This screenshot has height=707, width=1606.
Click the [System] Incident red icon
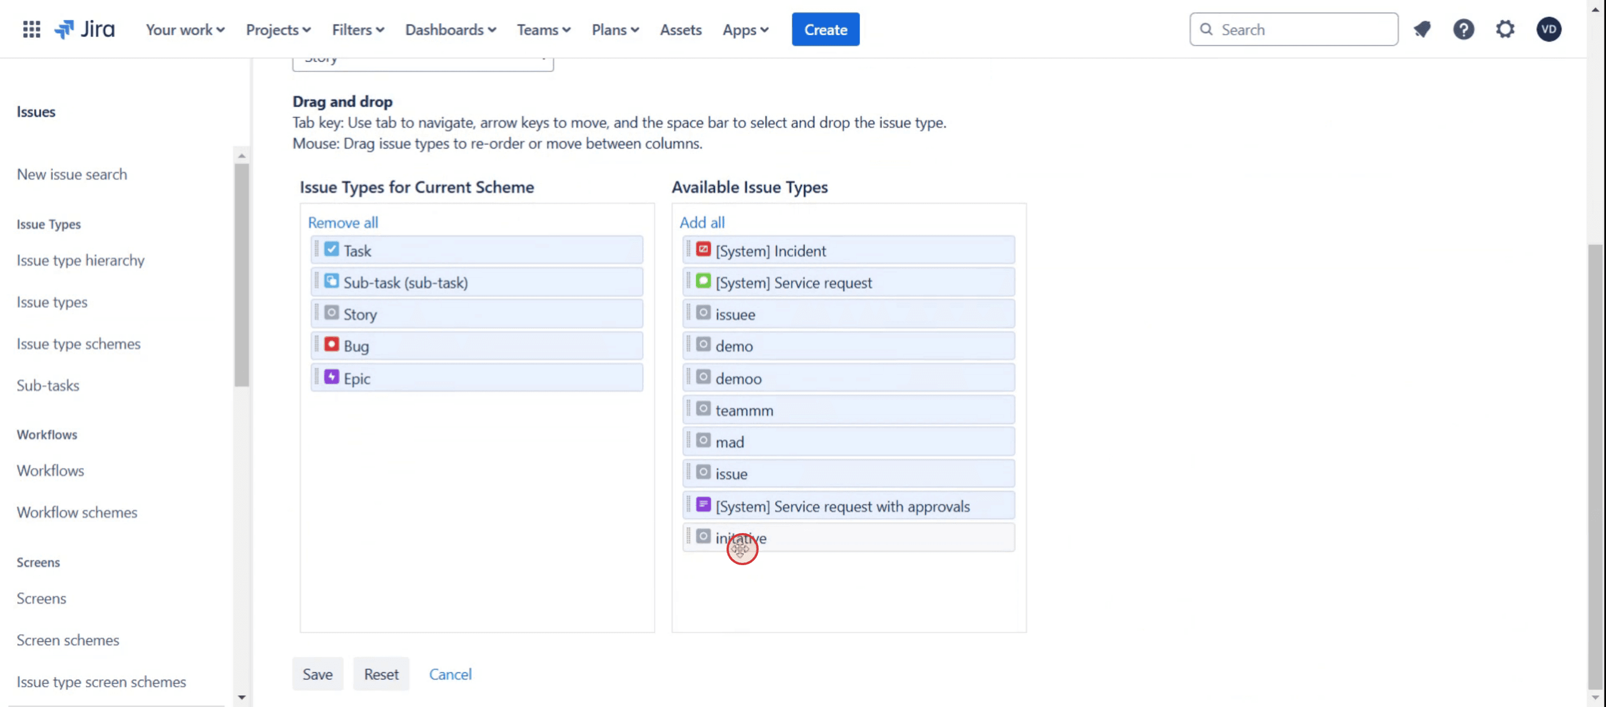[703, 249]
